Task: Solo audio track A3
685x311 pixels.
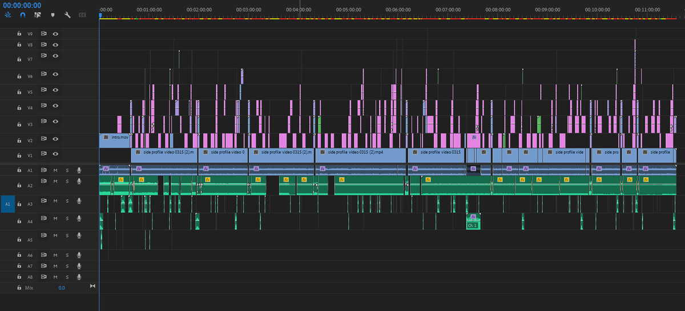Action: [x=67, y=201]
